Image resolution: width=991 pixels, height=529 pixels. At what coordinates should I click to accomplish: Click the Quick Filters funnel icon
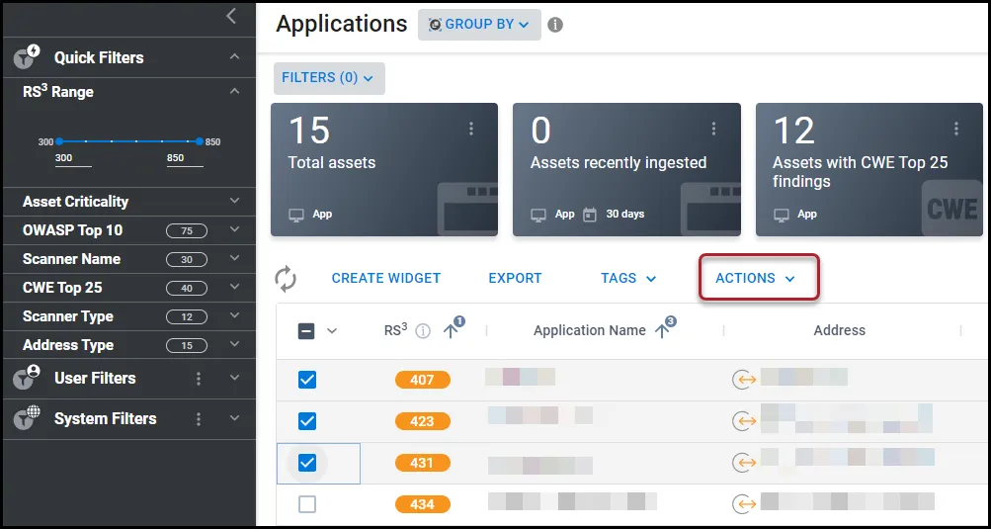pyautogui.click(x=28, y=57)
